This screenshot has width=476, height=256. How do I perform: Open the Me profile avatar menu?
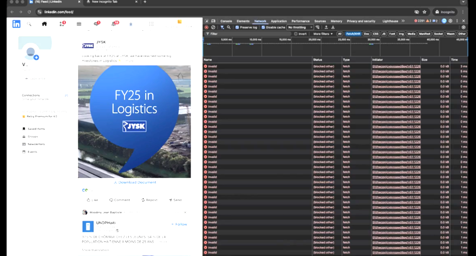131,24
